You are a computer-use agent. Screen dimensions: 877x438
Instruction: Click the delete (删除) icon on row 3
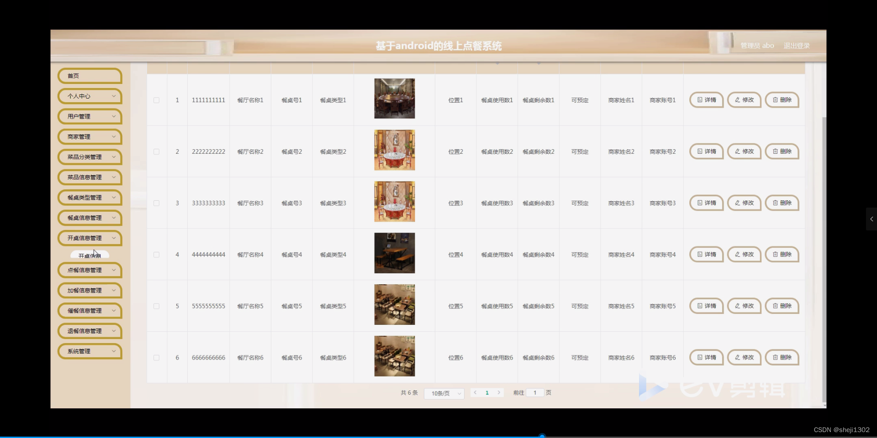tap(782, 203)
